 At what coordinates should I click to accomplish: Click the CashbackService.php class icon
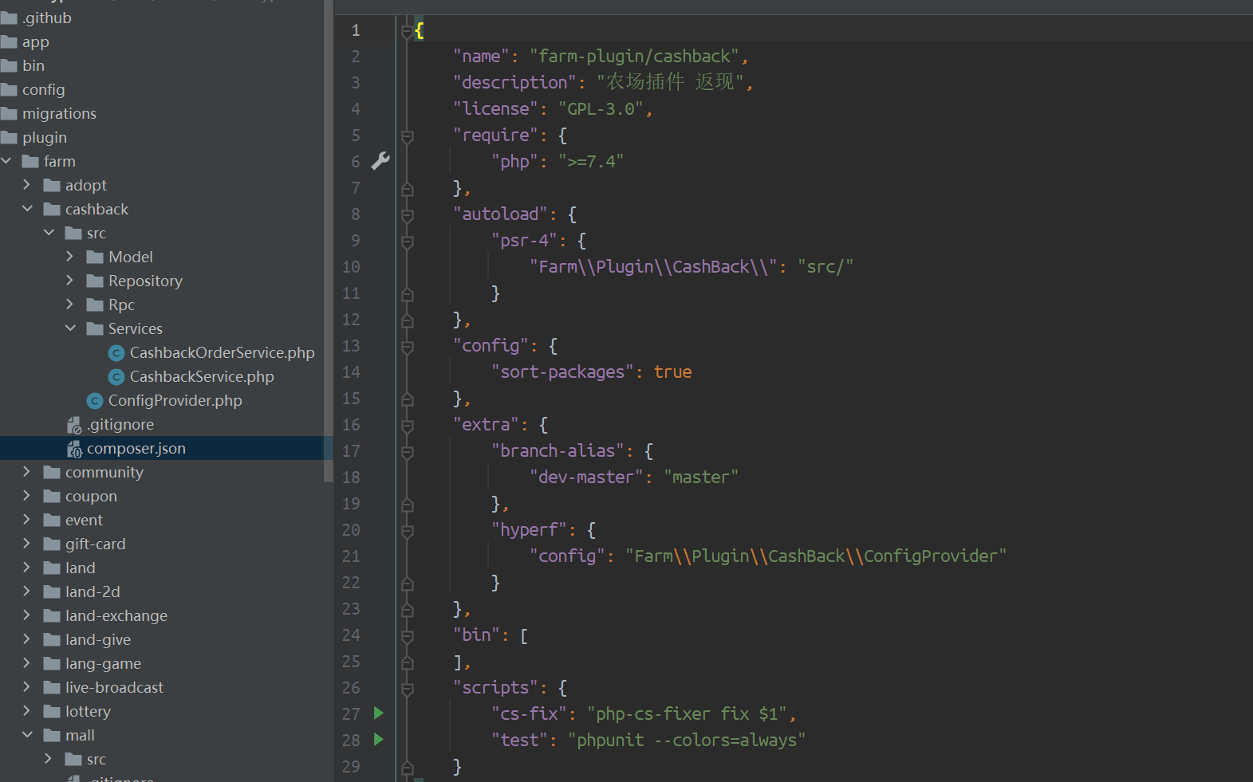[116, 377]
